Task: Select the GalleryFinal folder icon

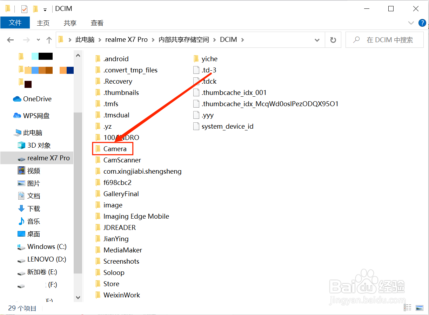Action: coord(98,194)
